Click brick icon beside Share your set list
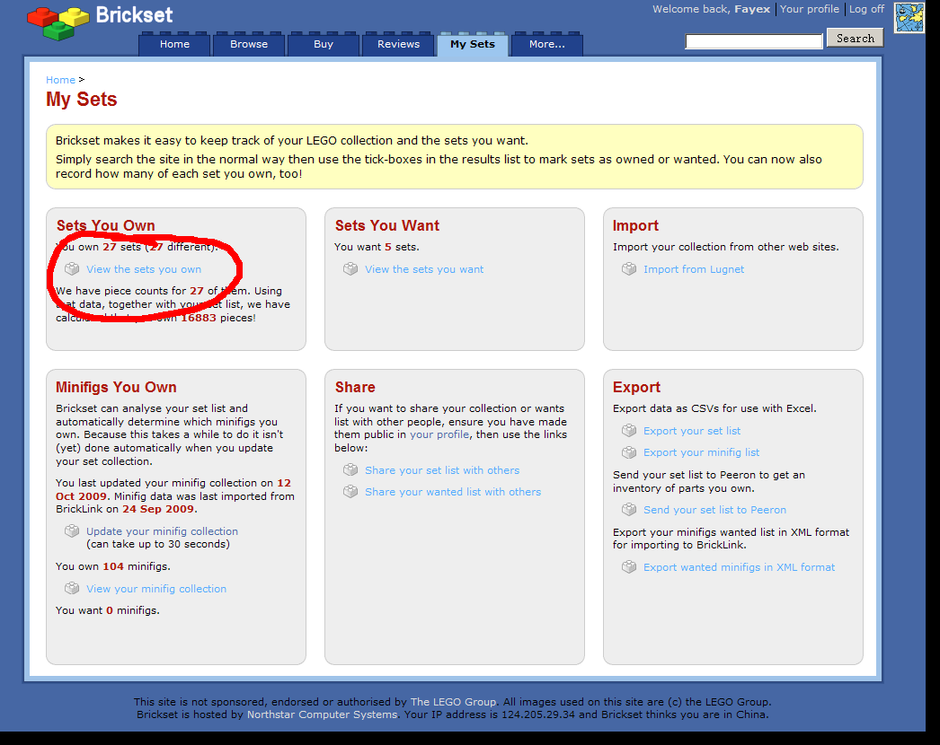 (350, 469)
